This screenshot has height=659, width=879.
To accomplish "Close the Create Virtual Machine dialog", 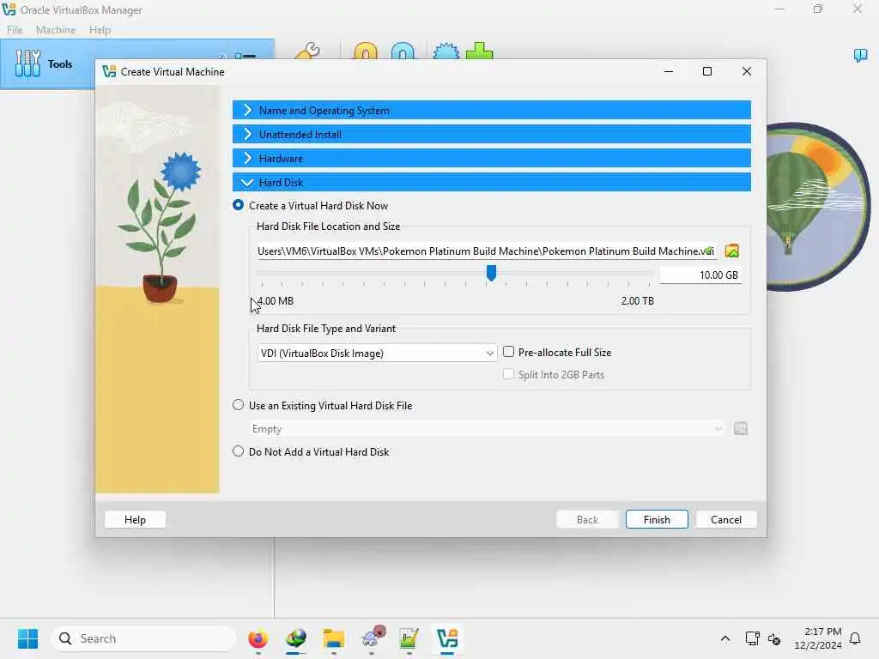I will [746, 71].
